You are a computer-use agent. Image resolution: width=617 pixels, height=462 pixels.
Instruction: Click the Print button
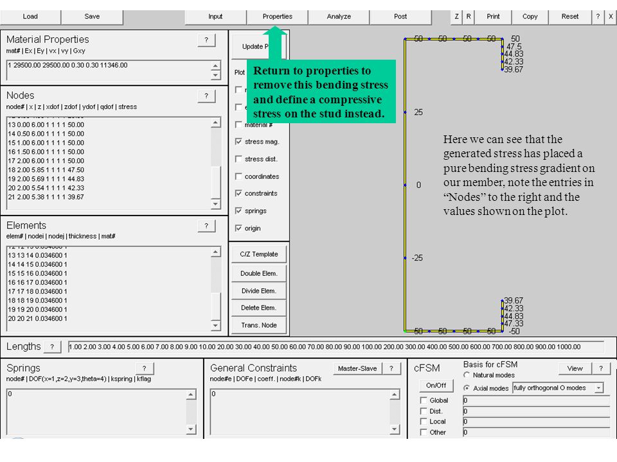pyautogui.click(x=493, y=17)
